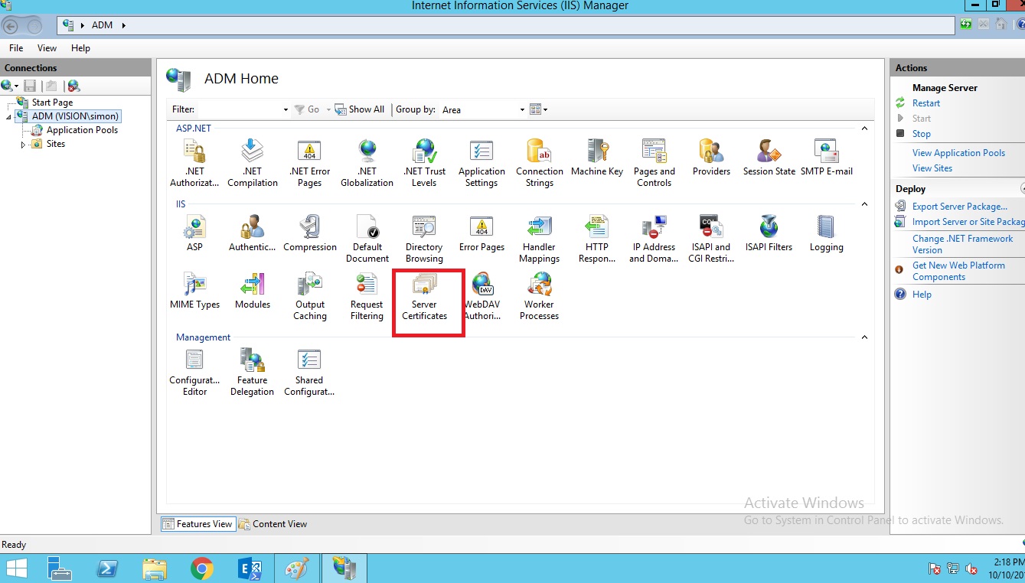Click Change .NET Framework Version link

point(962,244)
